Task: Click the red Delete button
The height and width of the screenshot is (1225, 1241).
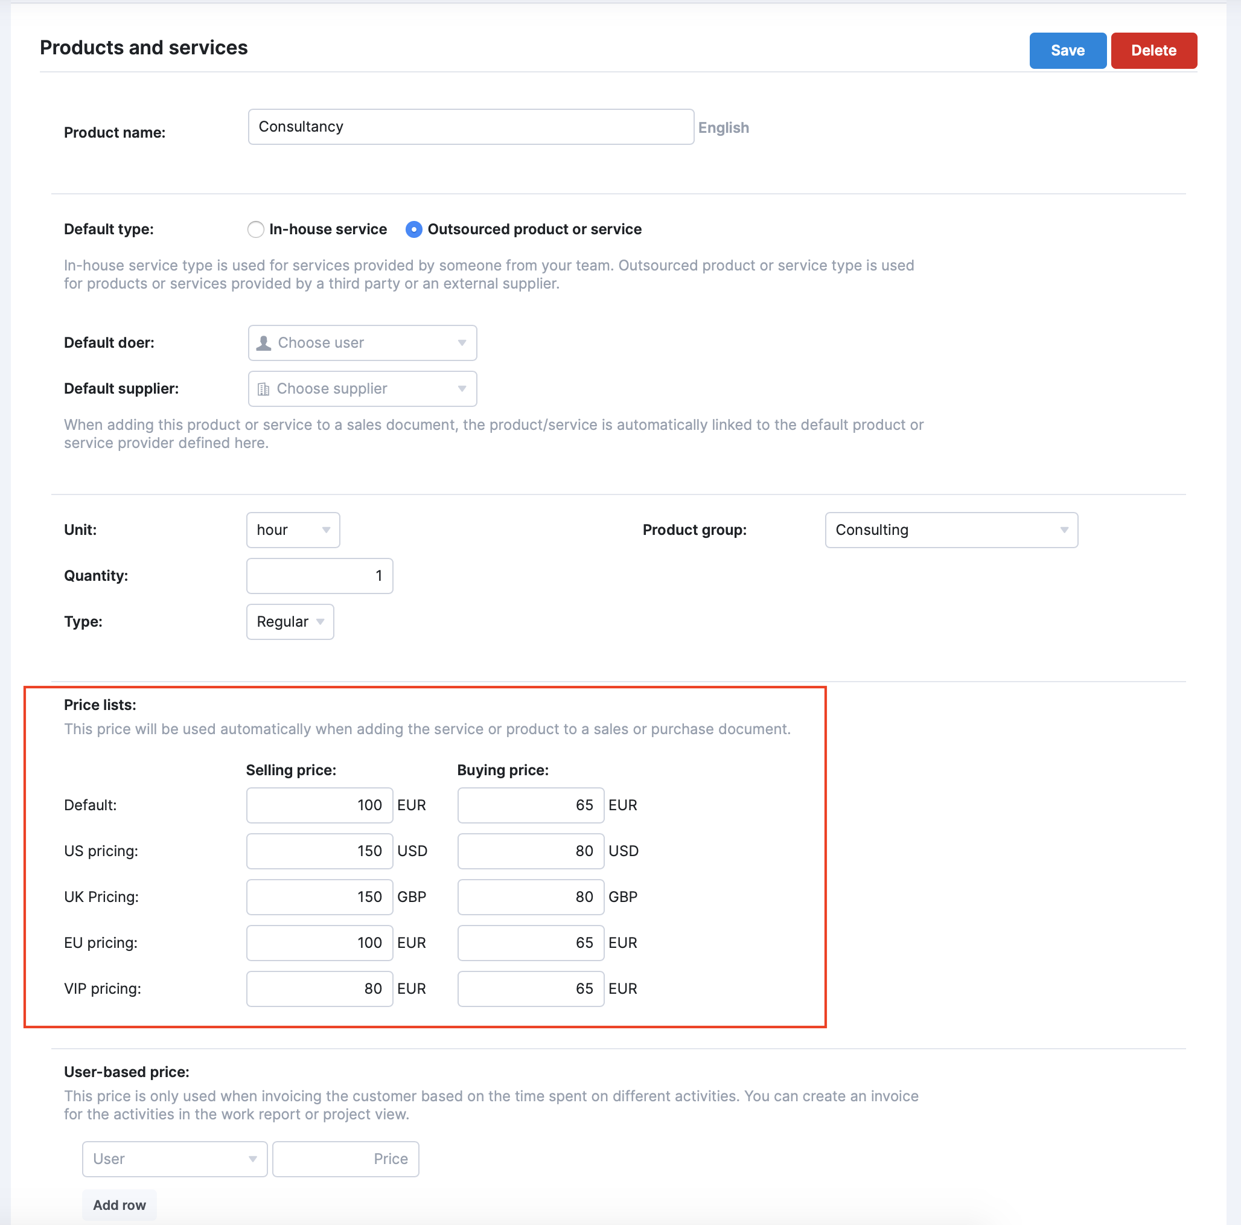Action: (1153, 50)
